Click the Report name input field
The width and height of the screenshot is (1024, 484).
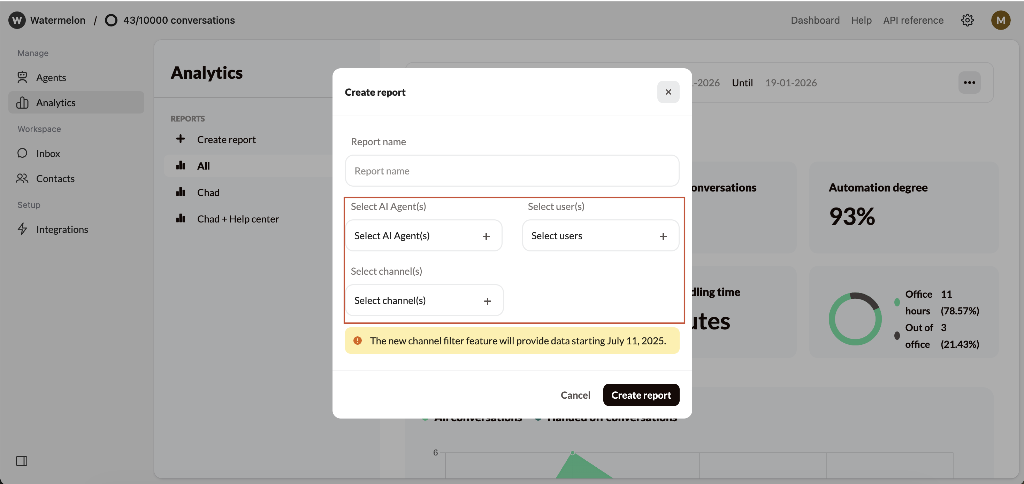(512, 171)
